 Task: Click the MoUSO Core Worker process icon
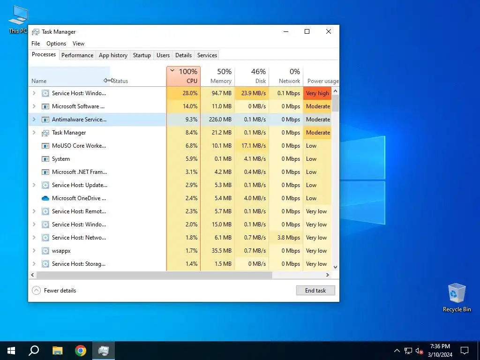tap(45, 146)
